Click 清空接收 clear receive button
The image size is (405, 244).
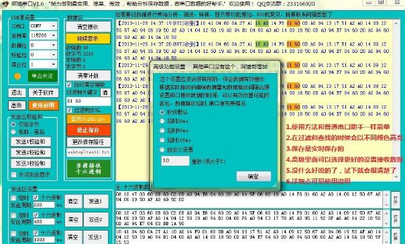click(88, 27)
